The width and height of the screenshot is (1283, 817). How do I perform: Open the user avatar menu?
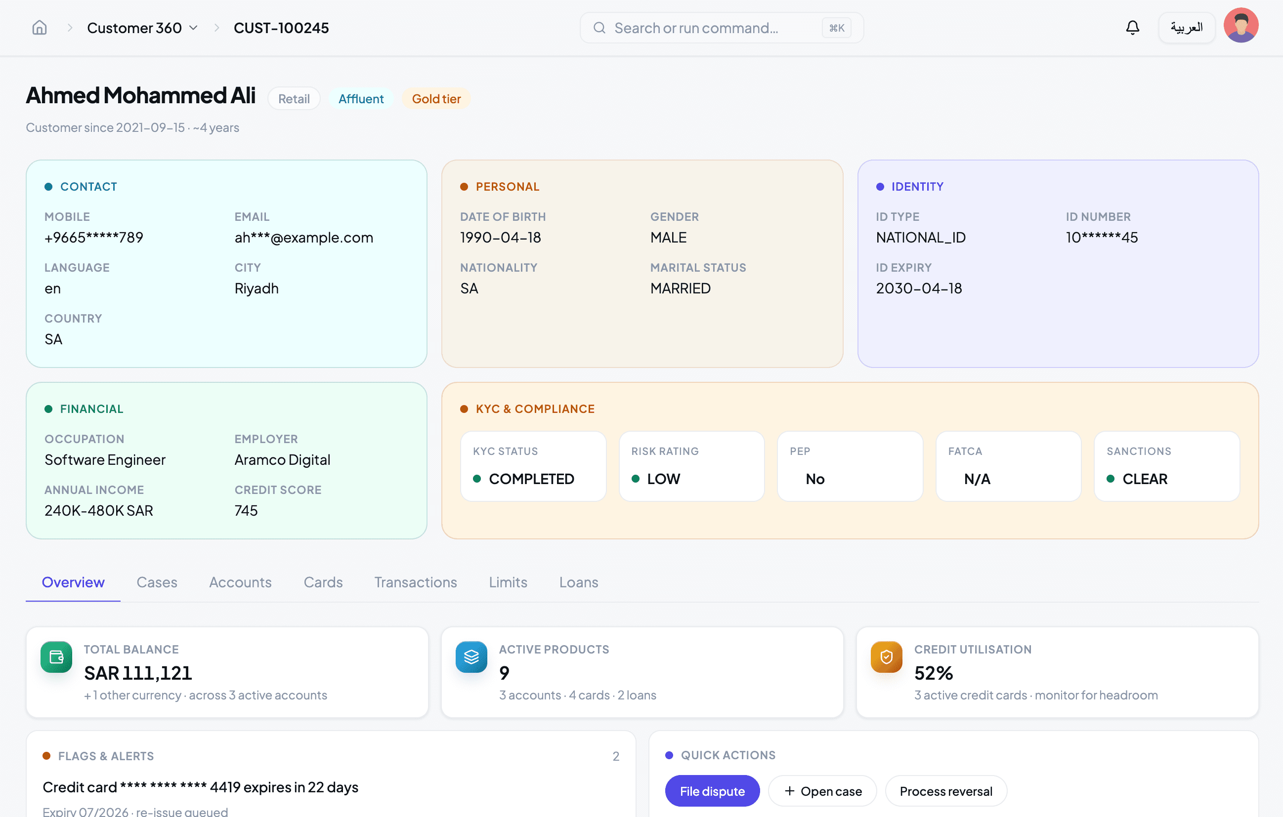[x=1241, y=25]
